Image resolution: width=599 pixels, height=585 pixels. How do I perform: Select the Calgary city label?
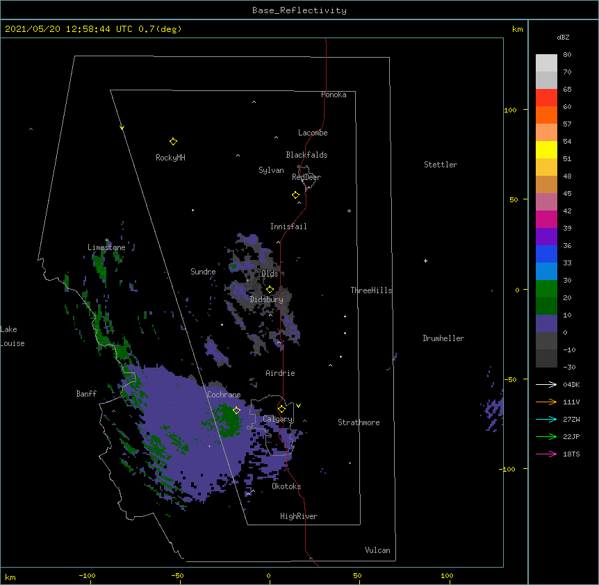(277, 419)
